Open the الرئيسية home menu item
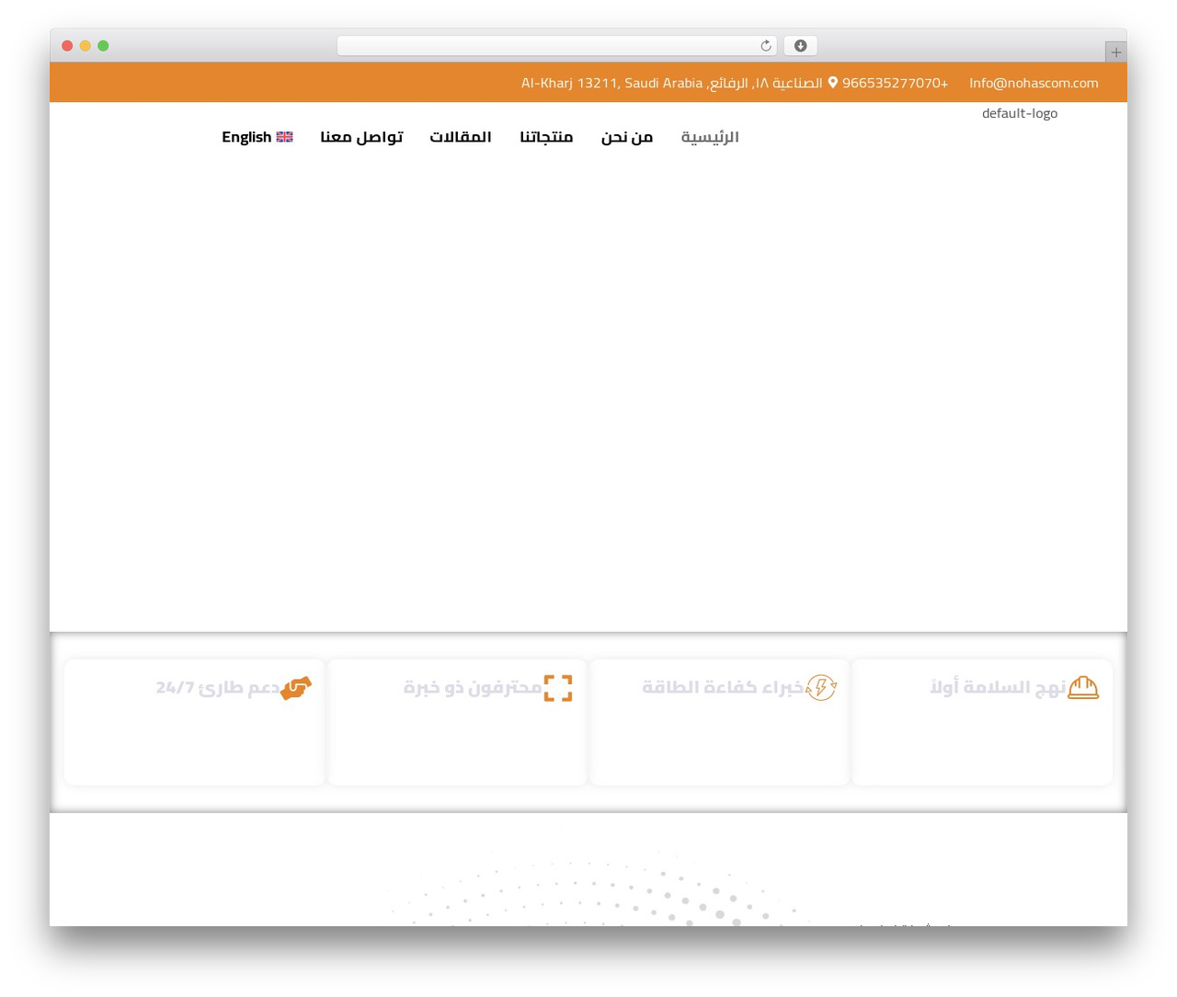 point(710,137)
